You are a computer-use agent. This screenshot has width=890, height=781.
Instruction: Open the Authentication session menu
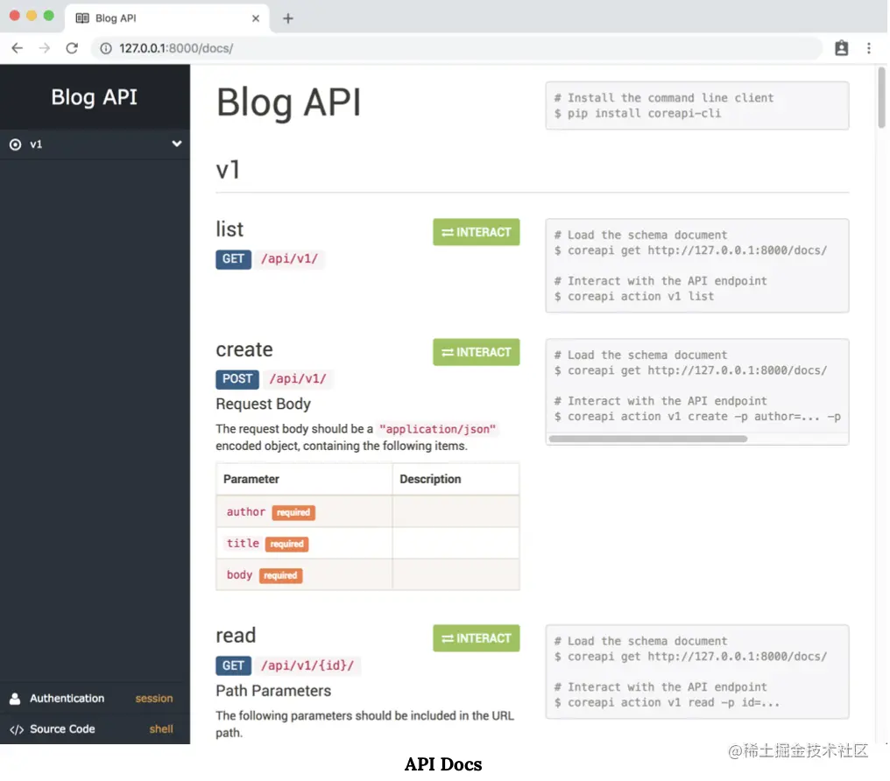154,699
